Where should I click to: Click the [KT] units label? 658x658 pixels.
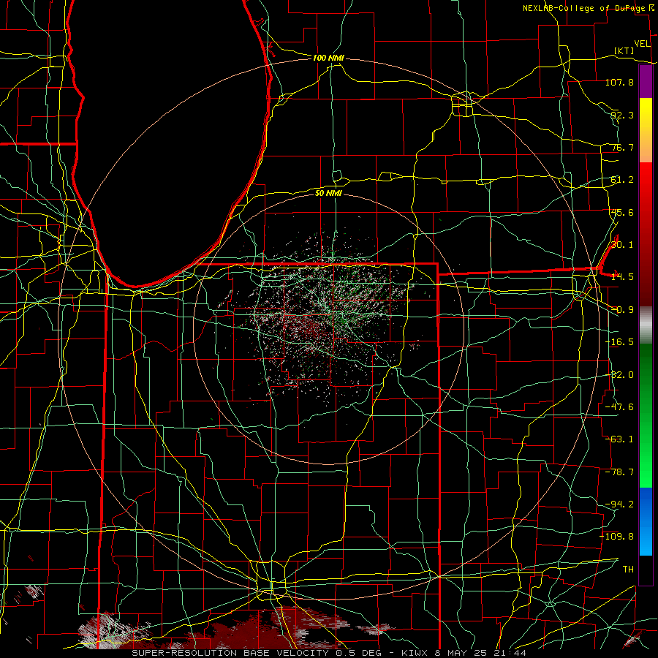pos(624,50)
